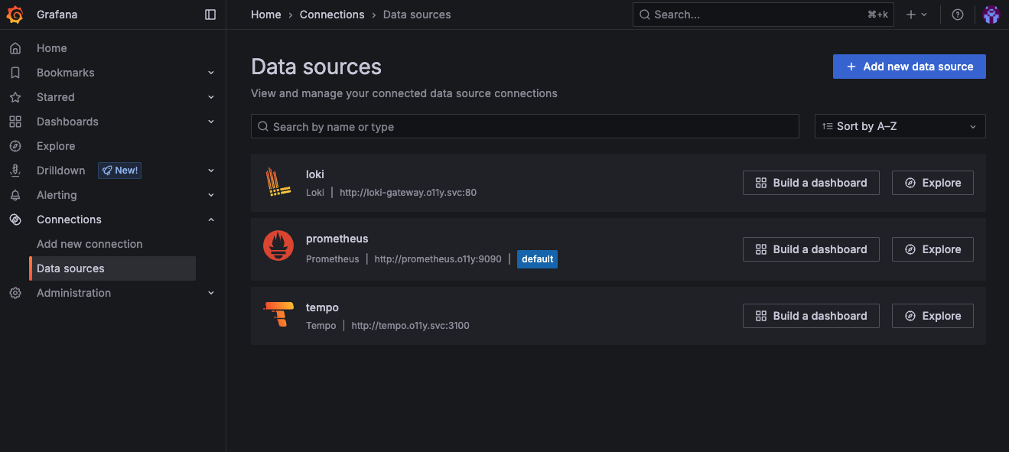1009x452 pixels.
Task: Expand the Dashboards section chevron
Action: (211, 122)
